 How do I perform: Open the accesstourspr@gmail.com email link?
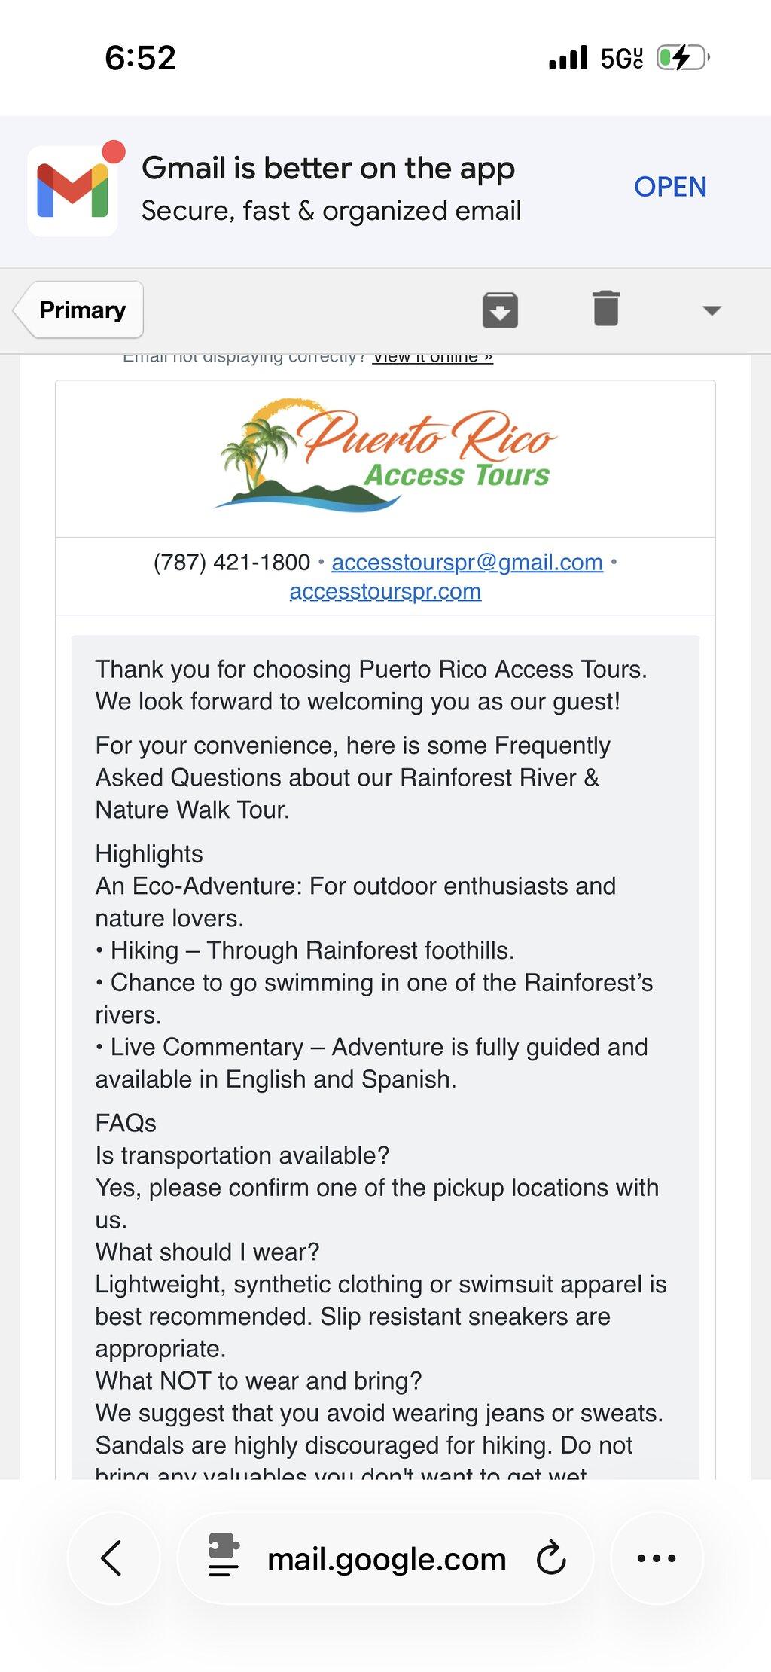pos(467,562)
